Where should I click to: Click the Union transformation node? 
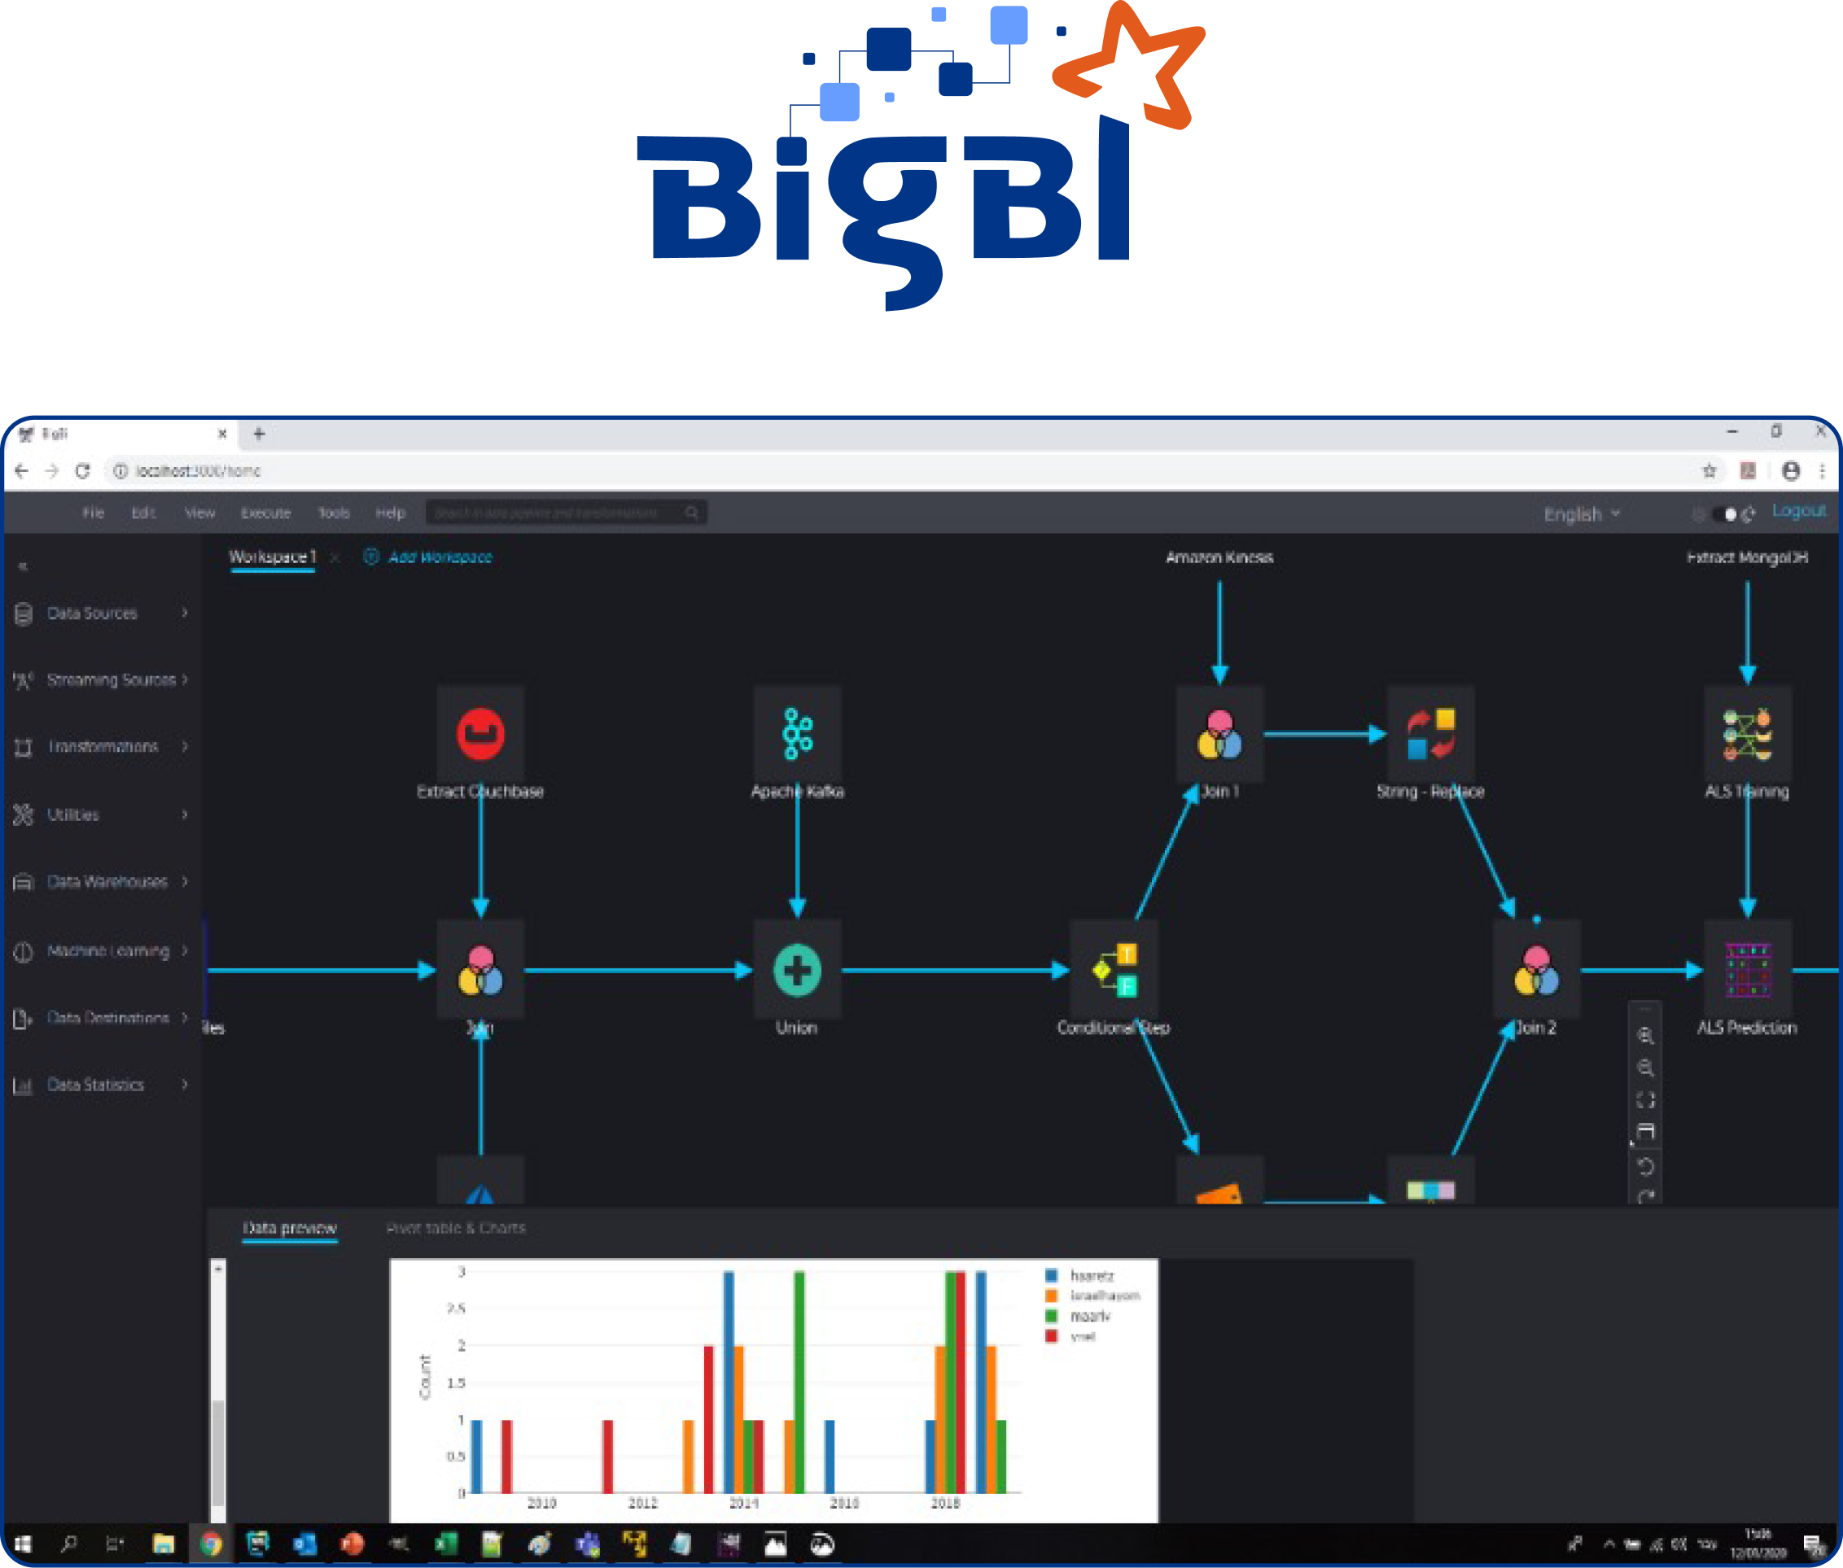click(797, 971)
